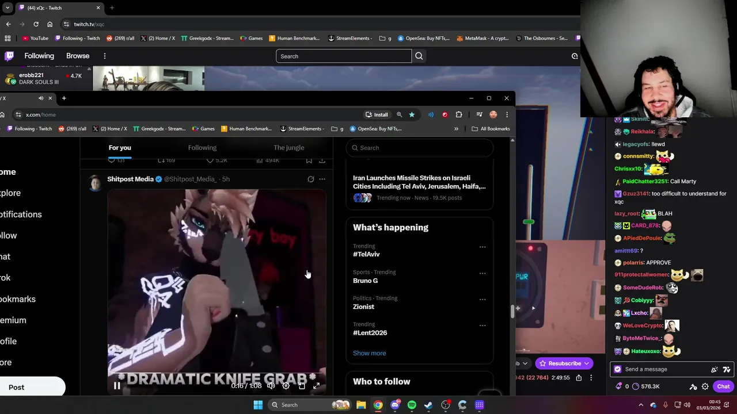
Task: Open All Bookmarks folder in X window
Action: (x=491, y=129)
